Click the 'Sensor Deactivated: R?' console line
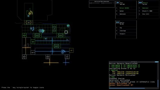This screenshot has width=160, height=90. coord(121,85)
